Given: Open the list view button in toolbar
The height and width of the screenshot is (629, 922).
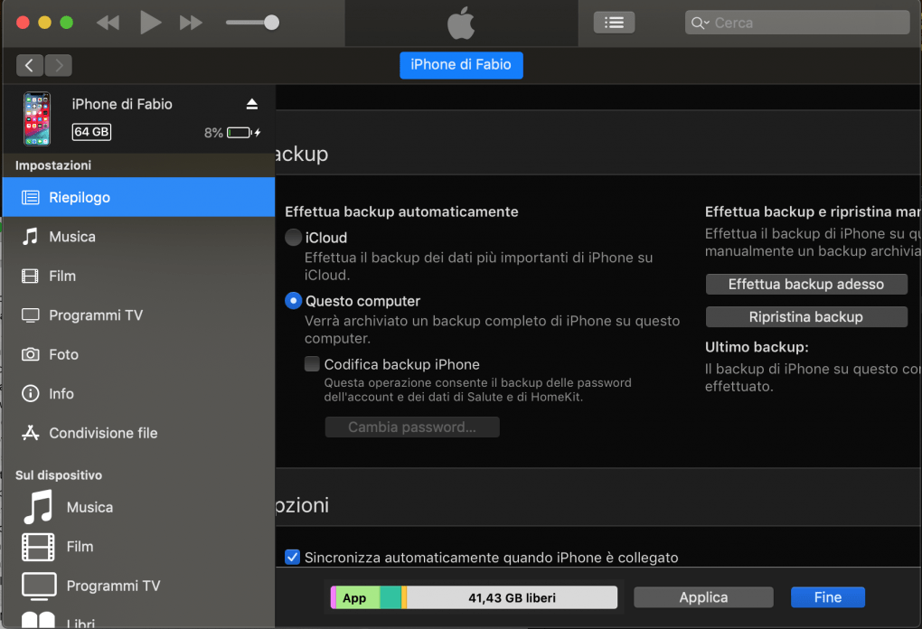Looking at the screenshot, I should click(x=614, y=23).
